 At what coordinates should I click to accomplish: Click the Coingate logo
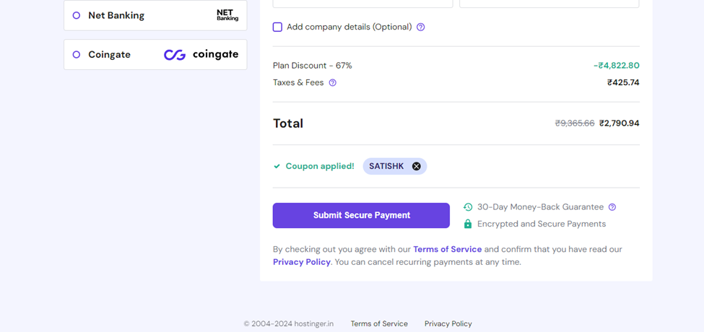[201, 55]
